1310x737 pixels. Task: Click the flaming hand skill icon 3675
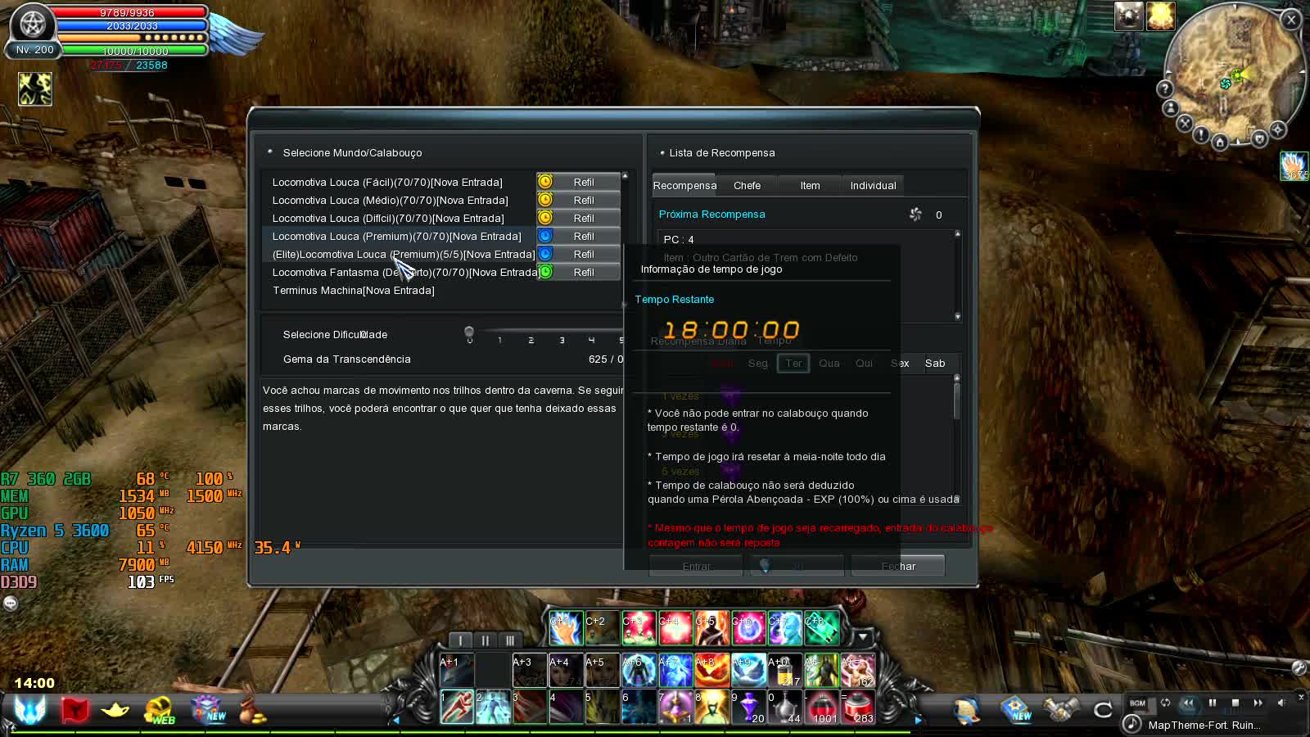[1294, 166]
